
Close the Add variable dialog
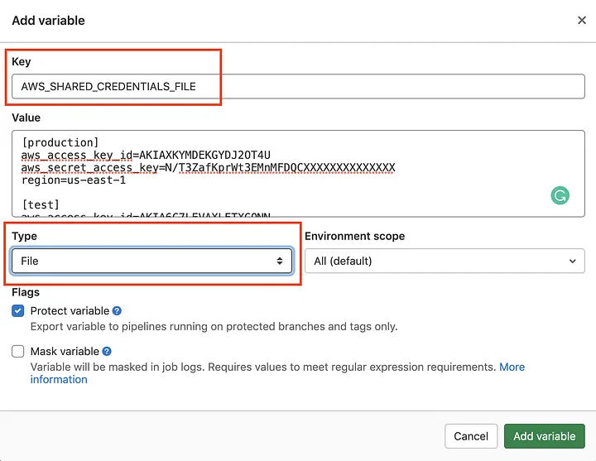[582, 20]
